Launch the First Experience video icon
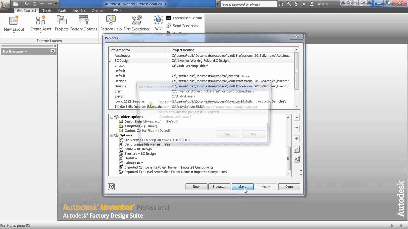The image size is (408, 229). coord(136,20)
